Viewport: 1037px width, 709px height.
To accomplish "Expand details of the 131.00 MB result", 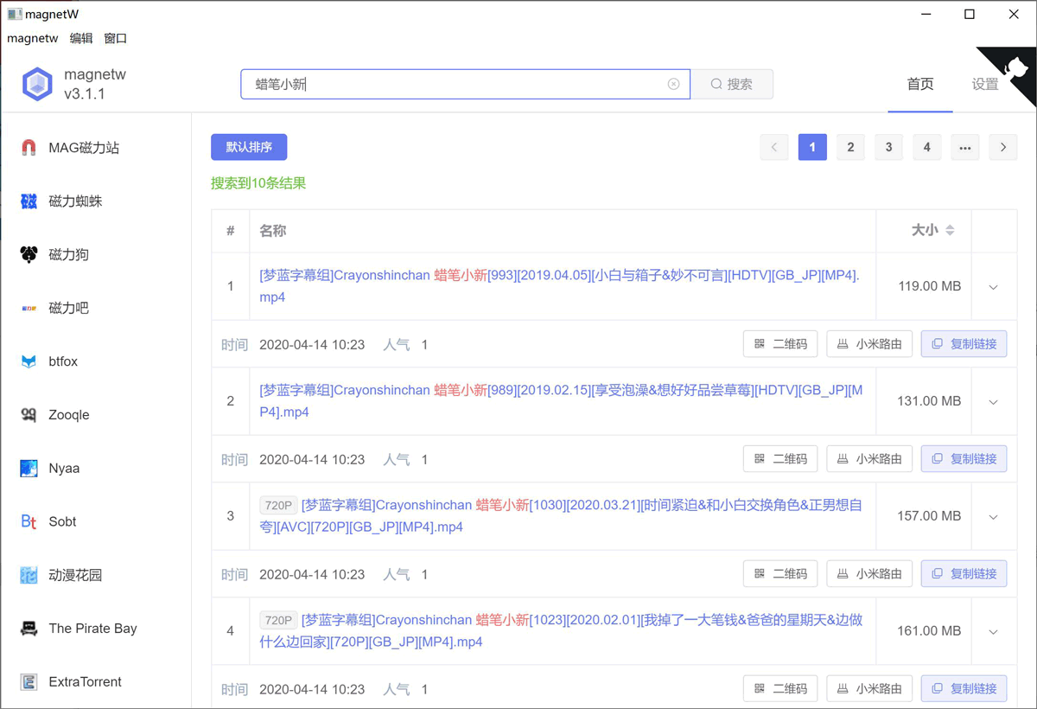I will pyautogui.click(x=994, y=402).
